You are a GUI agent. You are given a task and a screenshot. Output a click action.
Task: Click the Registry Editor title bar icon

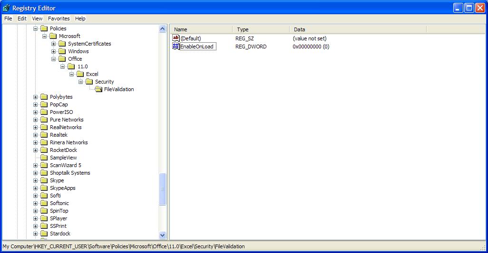6,8
